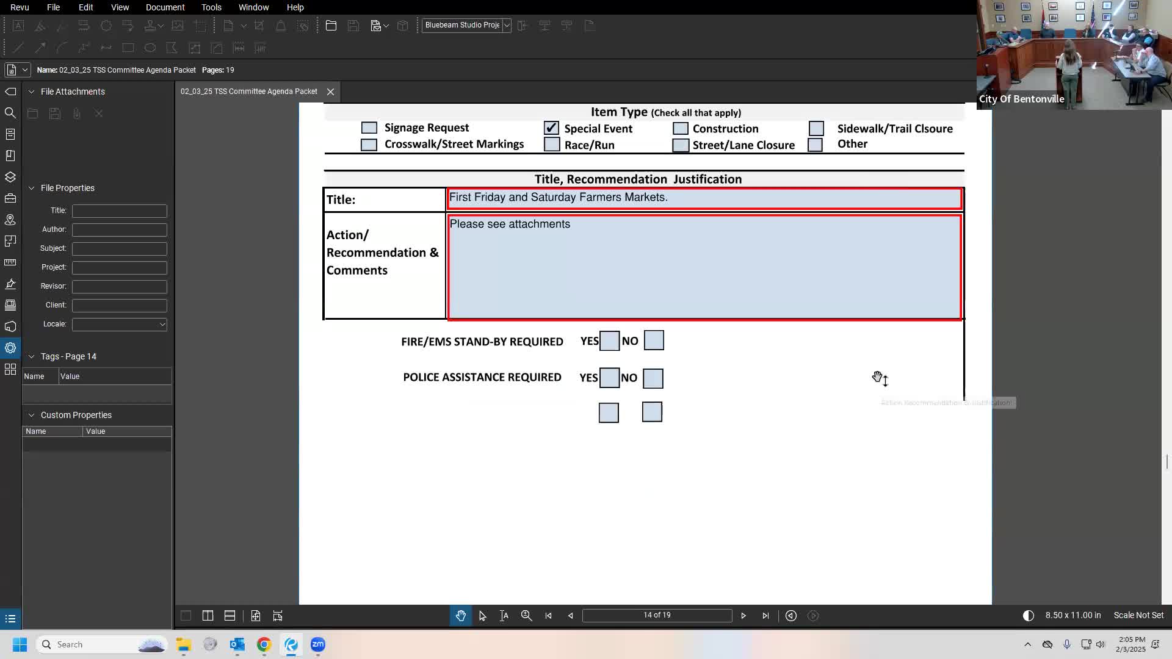Screen dimensions: 1172x659
Task: Click the Title input field in File Properties
Action: coord(119,211)
